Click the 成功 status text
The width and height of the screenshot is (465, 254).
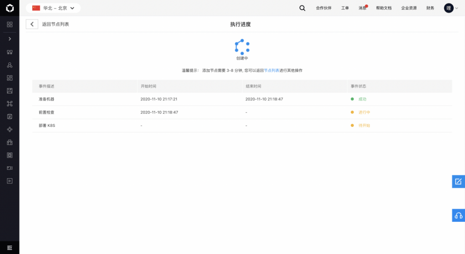tap(363, 99)
